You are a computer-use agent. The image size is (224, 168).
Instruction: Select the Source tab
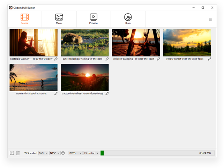click(x=24, y=19)
